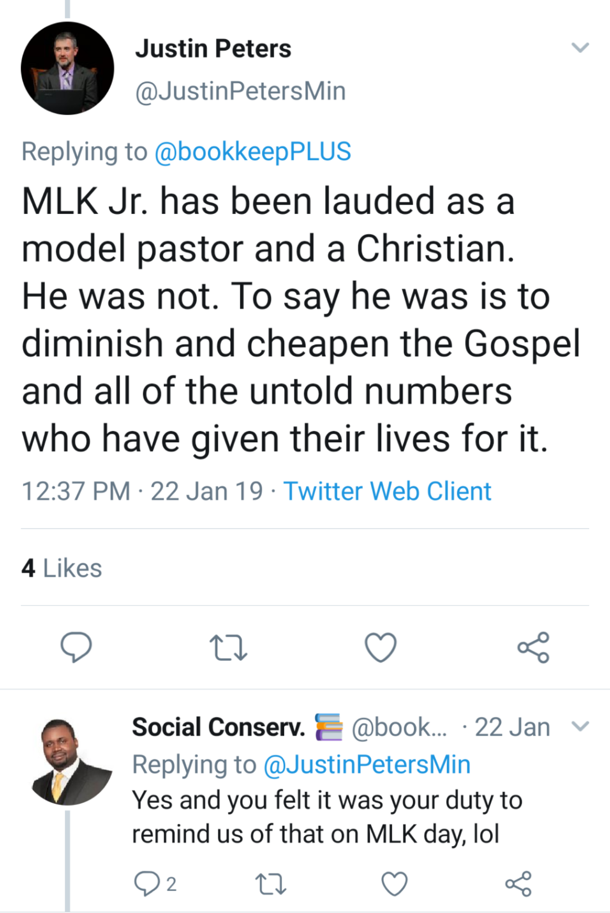Share the main tweet via share icon

(533, 647)
